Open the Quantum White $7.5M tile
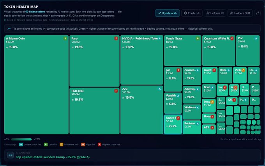 (219, 51)
